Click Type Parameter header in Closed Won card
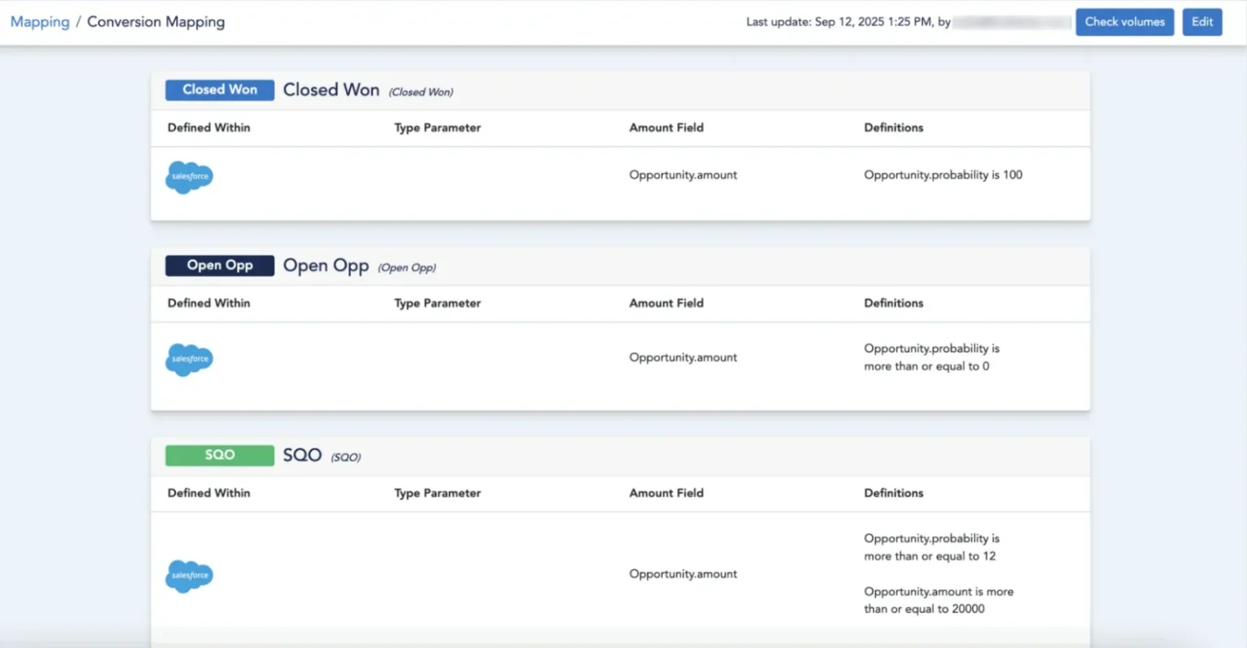This screenshot has height=648, width=1247. tap(438, 127)
